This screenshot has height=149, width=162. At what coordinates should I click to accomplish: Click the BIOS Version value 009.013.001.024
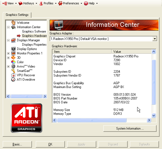124,95
